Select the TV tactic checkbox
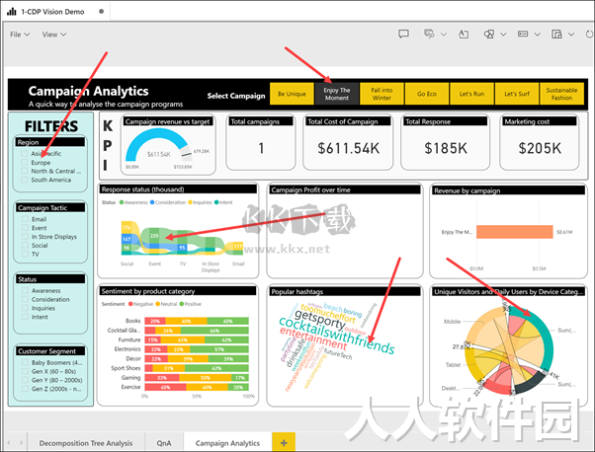Viewport: 595px width, 452px height. pyautogui.click(x=25, y=254)
